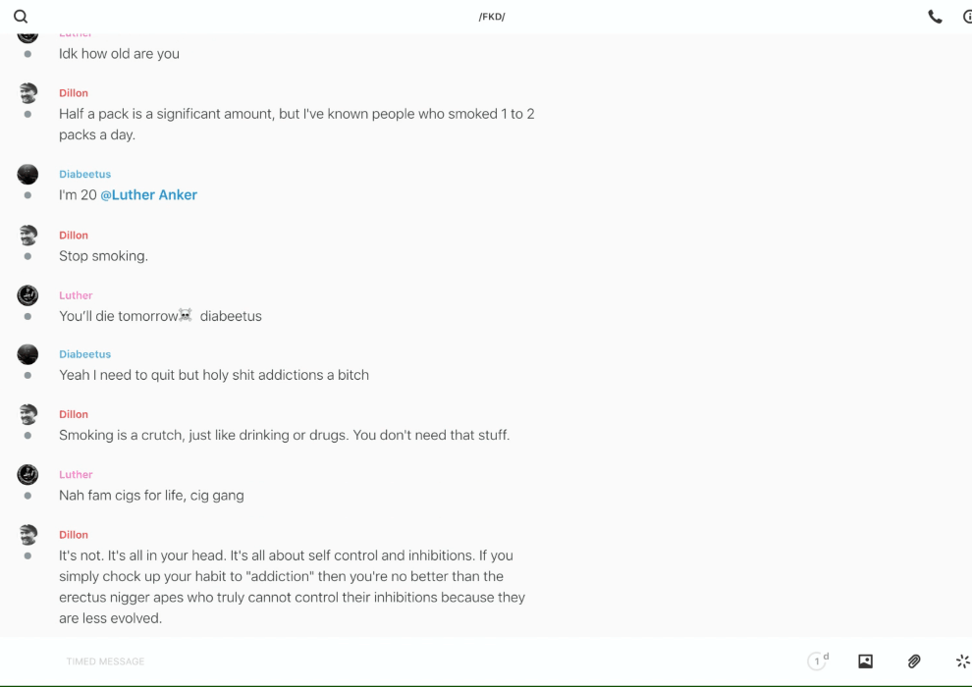Click Luther's name above "You'll die tomorrow"
Viewport: 972px width, 687px height.
[x=76, y=295]
